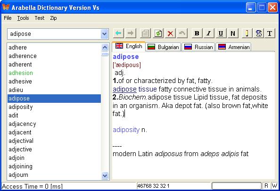Select 'adjacency' in the word list
Screen dimensions: 280x191
click(54, 124)
